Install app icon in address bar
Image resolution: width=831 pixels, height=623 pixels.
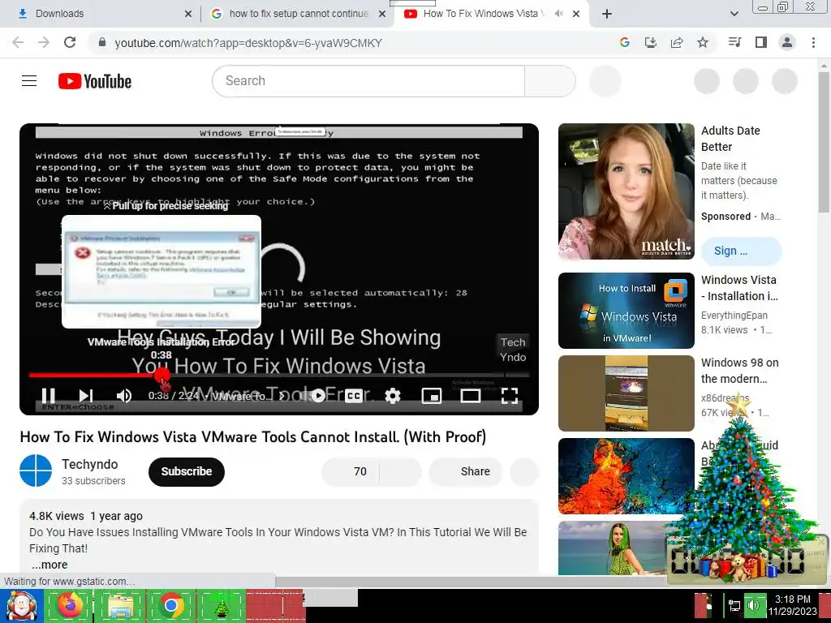click(x=650, y=42)
